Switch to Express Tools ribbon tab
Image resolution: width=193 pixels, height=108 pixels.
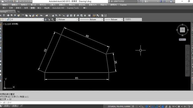(x=73, y=8)
